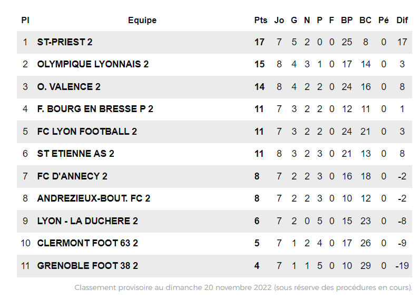Open LYON - LA DUCHERE 2 entry
Screen dimensions: 420x300
(87, 221)
